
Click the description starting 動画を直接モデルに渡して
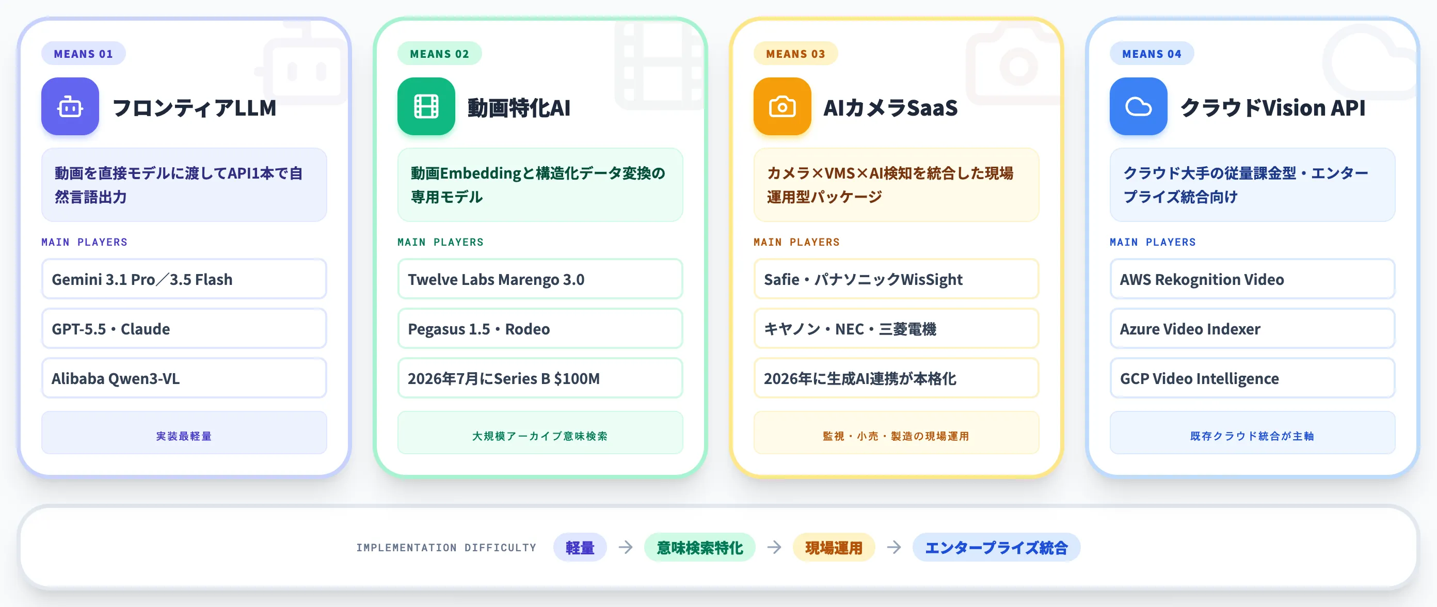184,185
